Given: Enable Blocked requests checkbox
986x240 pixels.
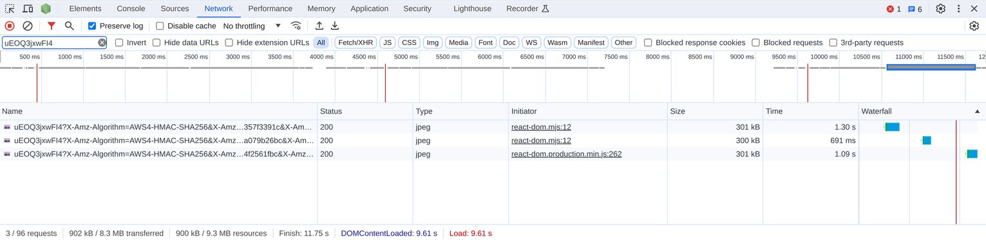Looking at the screenshot, I should tap(755, 42).
